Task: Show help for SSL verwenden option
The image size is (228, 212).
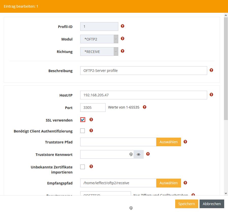Action: point(91,120)
